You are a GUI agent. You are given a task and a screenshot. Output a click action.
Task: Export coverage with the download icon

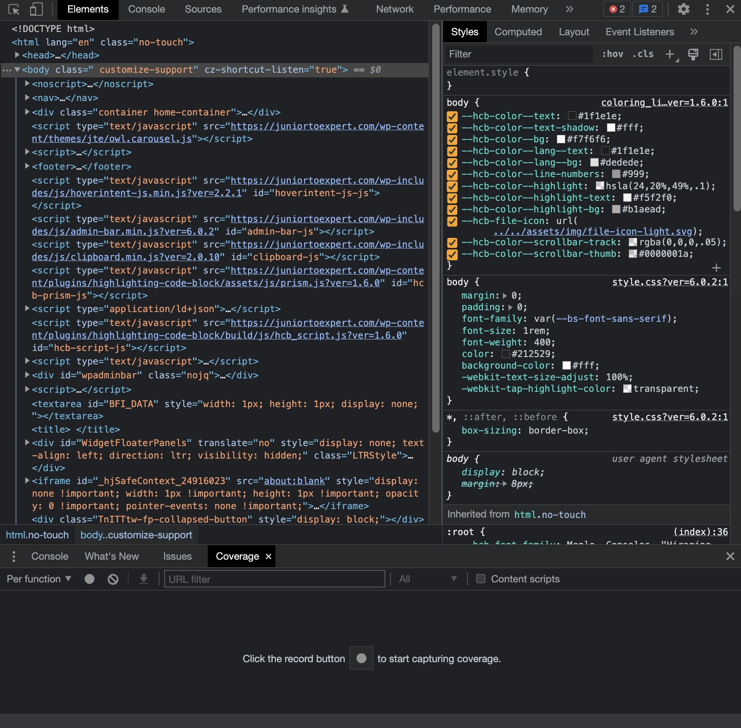(144, 579)
